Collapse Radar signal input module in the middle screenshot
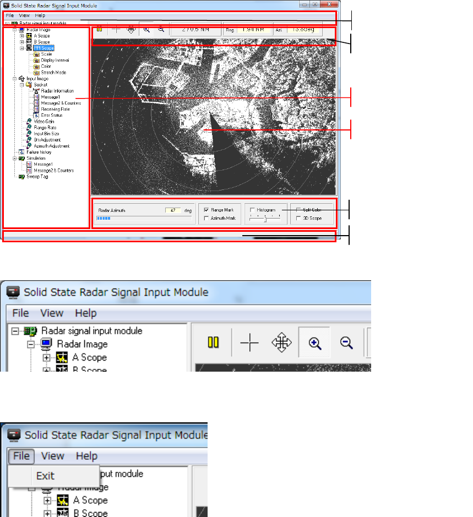The width and height of the screenshot is (473, 517). click(x=15, y=331)
